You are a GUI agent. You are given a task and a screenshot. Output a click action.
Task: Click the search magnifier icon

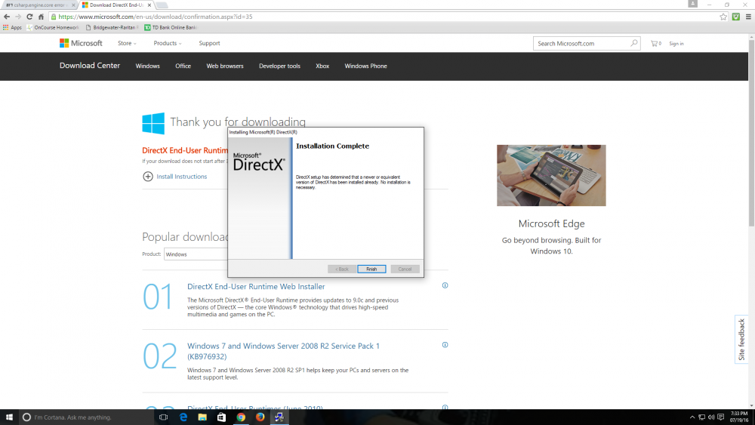click(634, 43)
